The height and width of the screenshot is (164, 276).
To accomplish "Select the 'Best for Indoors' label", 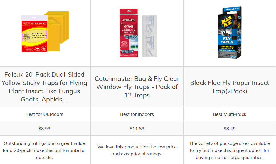I will tap(137, 114).
